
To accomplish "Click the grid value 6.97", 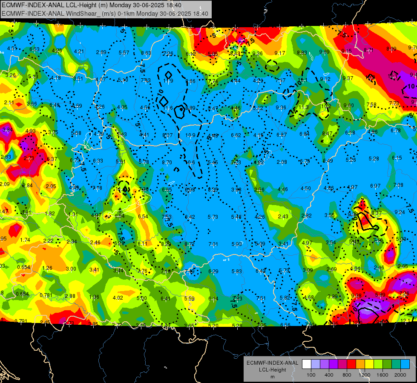I will pyautogui.click(x=375, y=186).
